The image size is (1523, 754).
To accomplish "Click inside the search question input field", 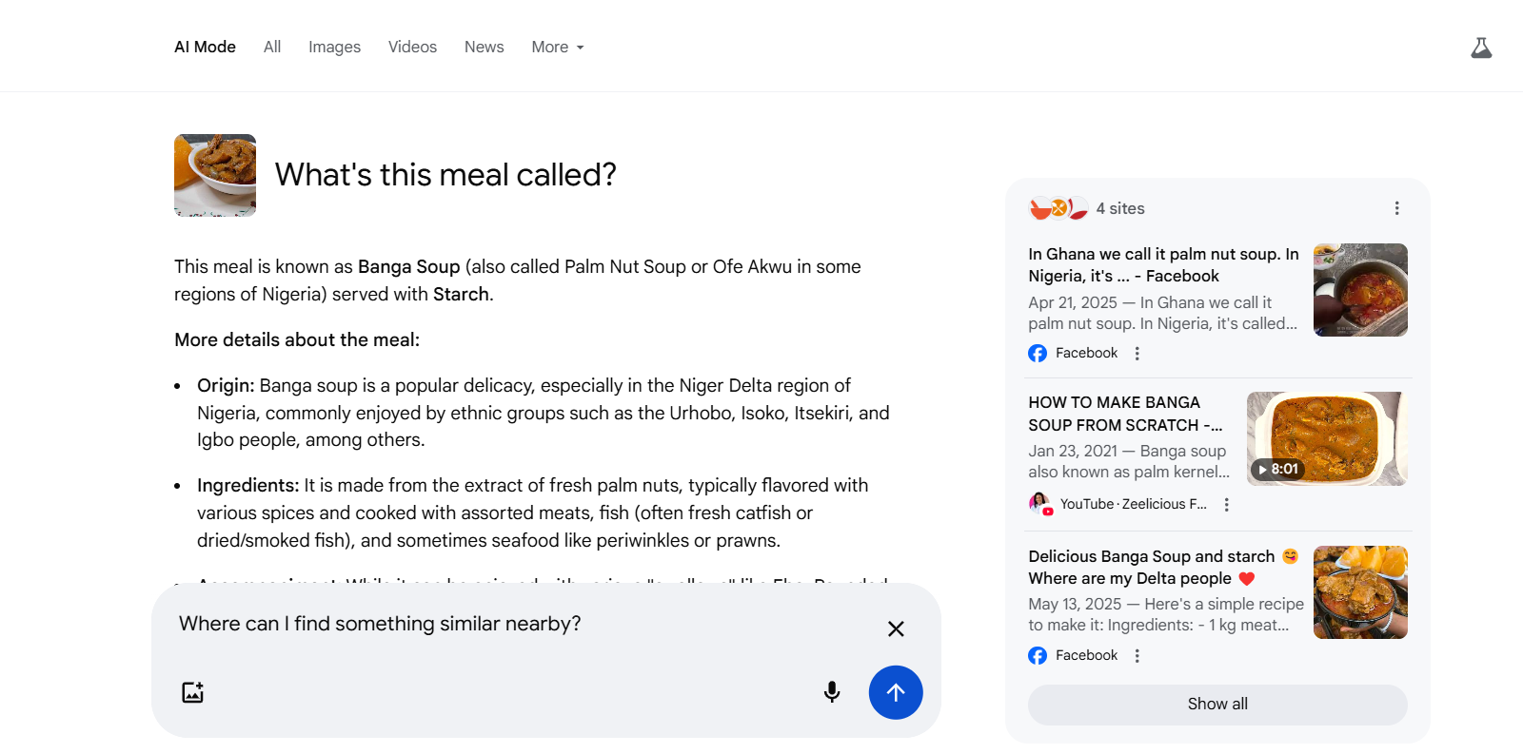I will point(476,624).
